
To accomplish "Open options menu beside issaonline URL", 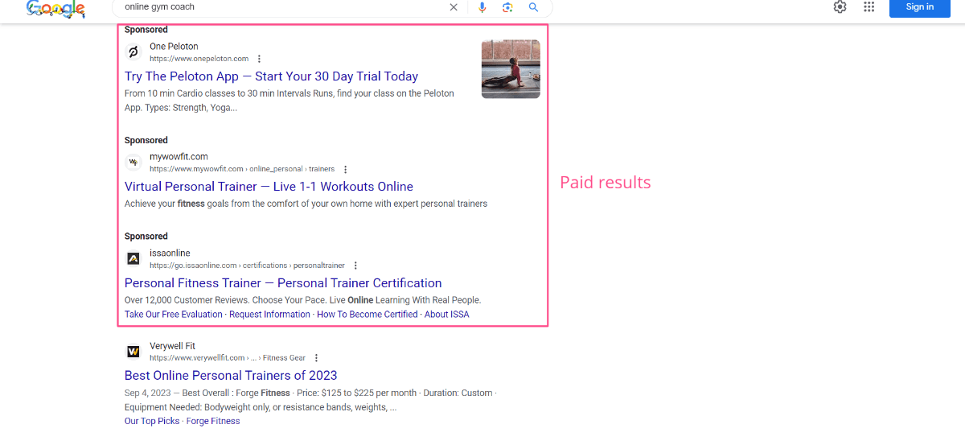I will tap(355, 266).
